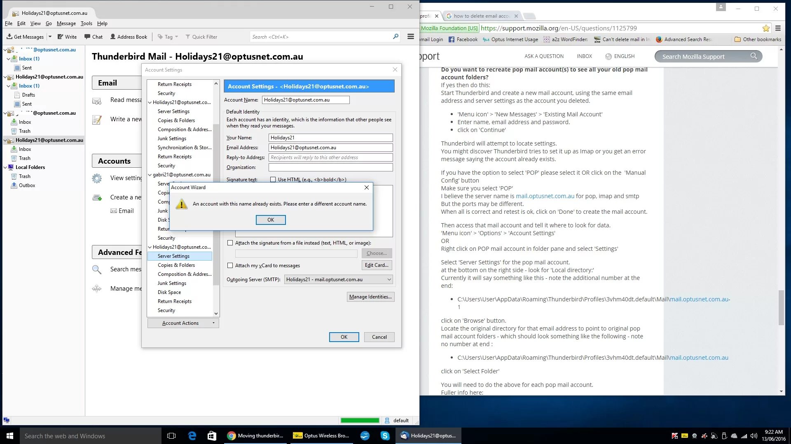Click the Account Name input field
Viewport: 791px width, 444px height.
305,99
